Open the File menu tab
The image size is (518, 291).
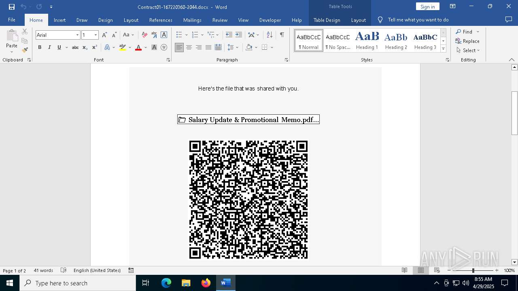pos(12,20)
